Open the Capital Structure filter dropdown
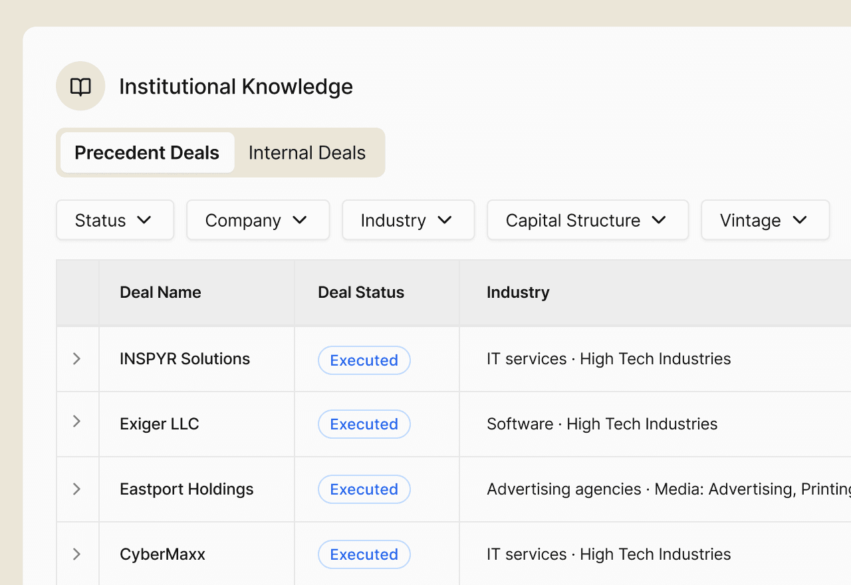The width and height of the screenshot is (851, 585). coord(588,220)
